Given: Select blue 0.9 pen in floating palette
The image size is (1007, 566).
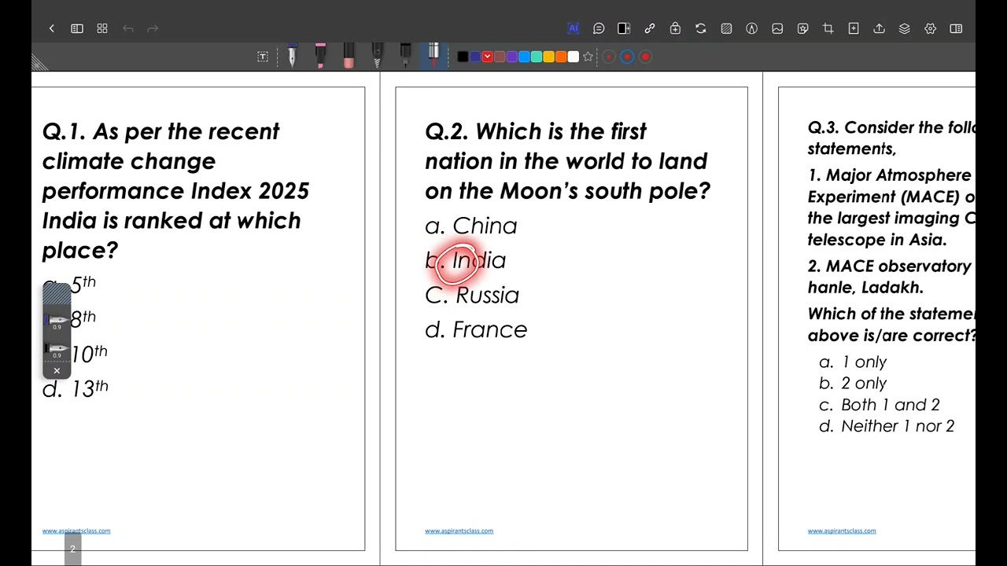Looking at the screenshot, I should point(57,321).
